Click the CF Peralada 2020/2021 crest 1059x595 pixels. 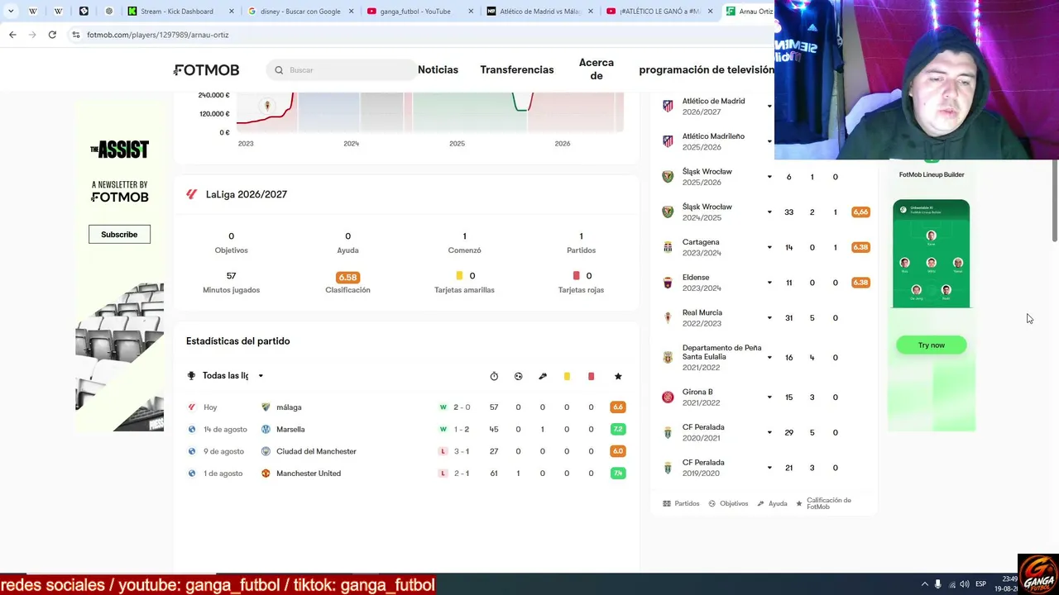pyautogui.click(x=668, y=432)
